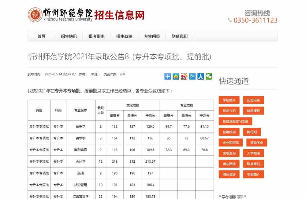The image size is (306, 199).
Task: Open the 首页 navigation tab
Action: coord(41,36)
